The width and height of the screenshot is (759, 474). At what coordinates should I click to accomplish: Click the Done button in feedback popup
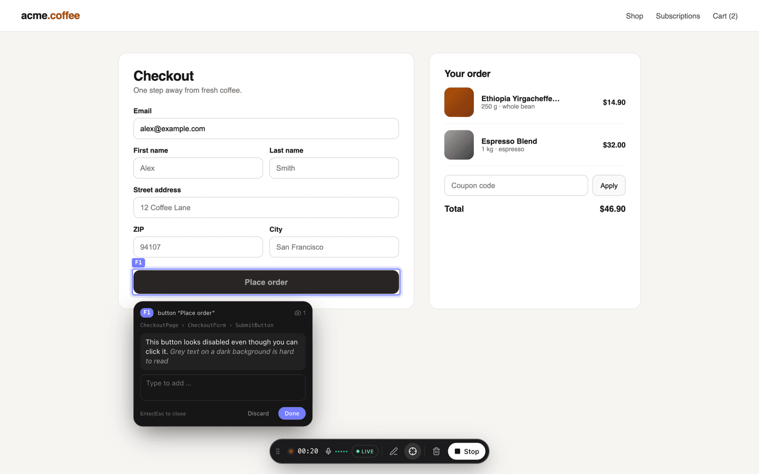point(292,413)
